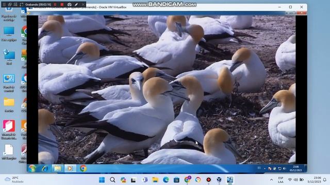Switch to Bandicam red record icon on taskbar
This screenshot has width=330, height=185.
click(x=208, y=180)
